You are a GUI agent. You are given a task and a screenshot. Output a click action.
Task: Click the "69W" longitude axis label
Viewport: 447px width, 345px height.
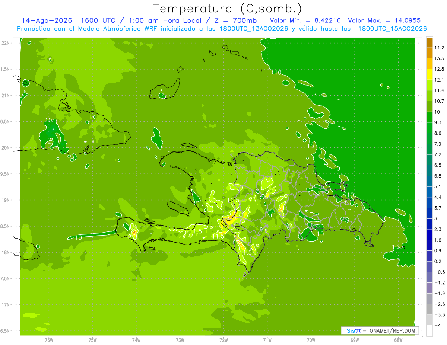pyautogui.click(x=355, y=340)
